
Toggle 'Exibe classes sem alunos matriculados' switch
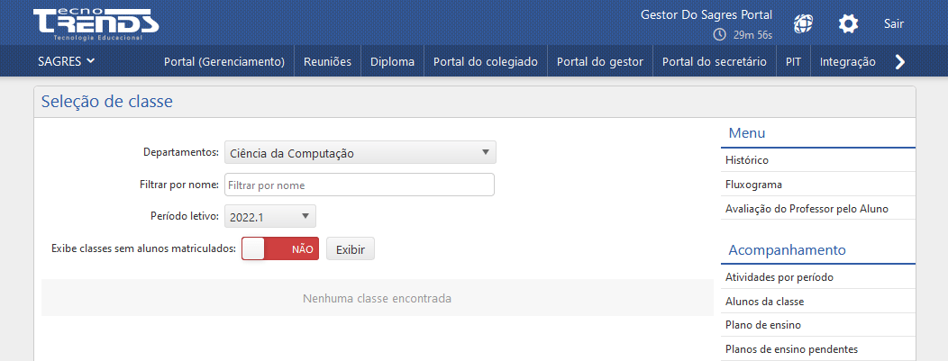pyautogui.click(x=280, y=248)
